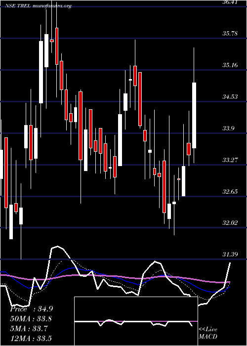The height and width of the screenshot is (346, 247).
Task: Click the 32.65 price axis label
Action: (230, 191)
